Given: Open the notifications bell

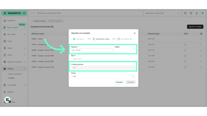Looking at the screenshot, I should click(x=197, y=13).
